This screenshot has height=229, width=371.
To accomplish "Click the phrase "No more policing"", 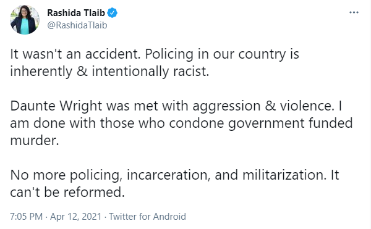I will point(66,175).
